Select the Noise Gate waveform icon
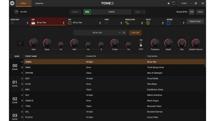This screenshot has width=215, height=121. [12, 23]
